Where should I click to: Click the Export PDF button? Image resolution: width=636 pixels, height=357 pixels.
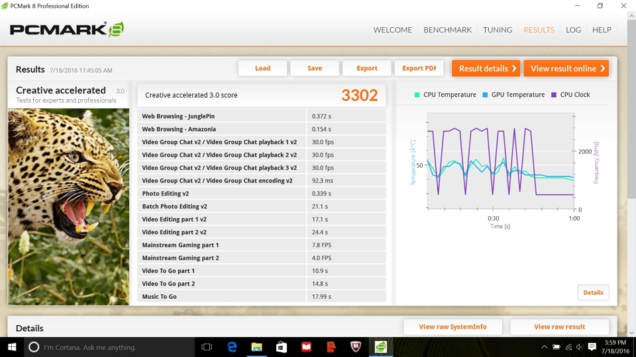point(419,68)
